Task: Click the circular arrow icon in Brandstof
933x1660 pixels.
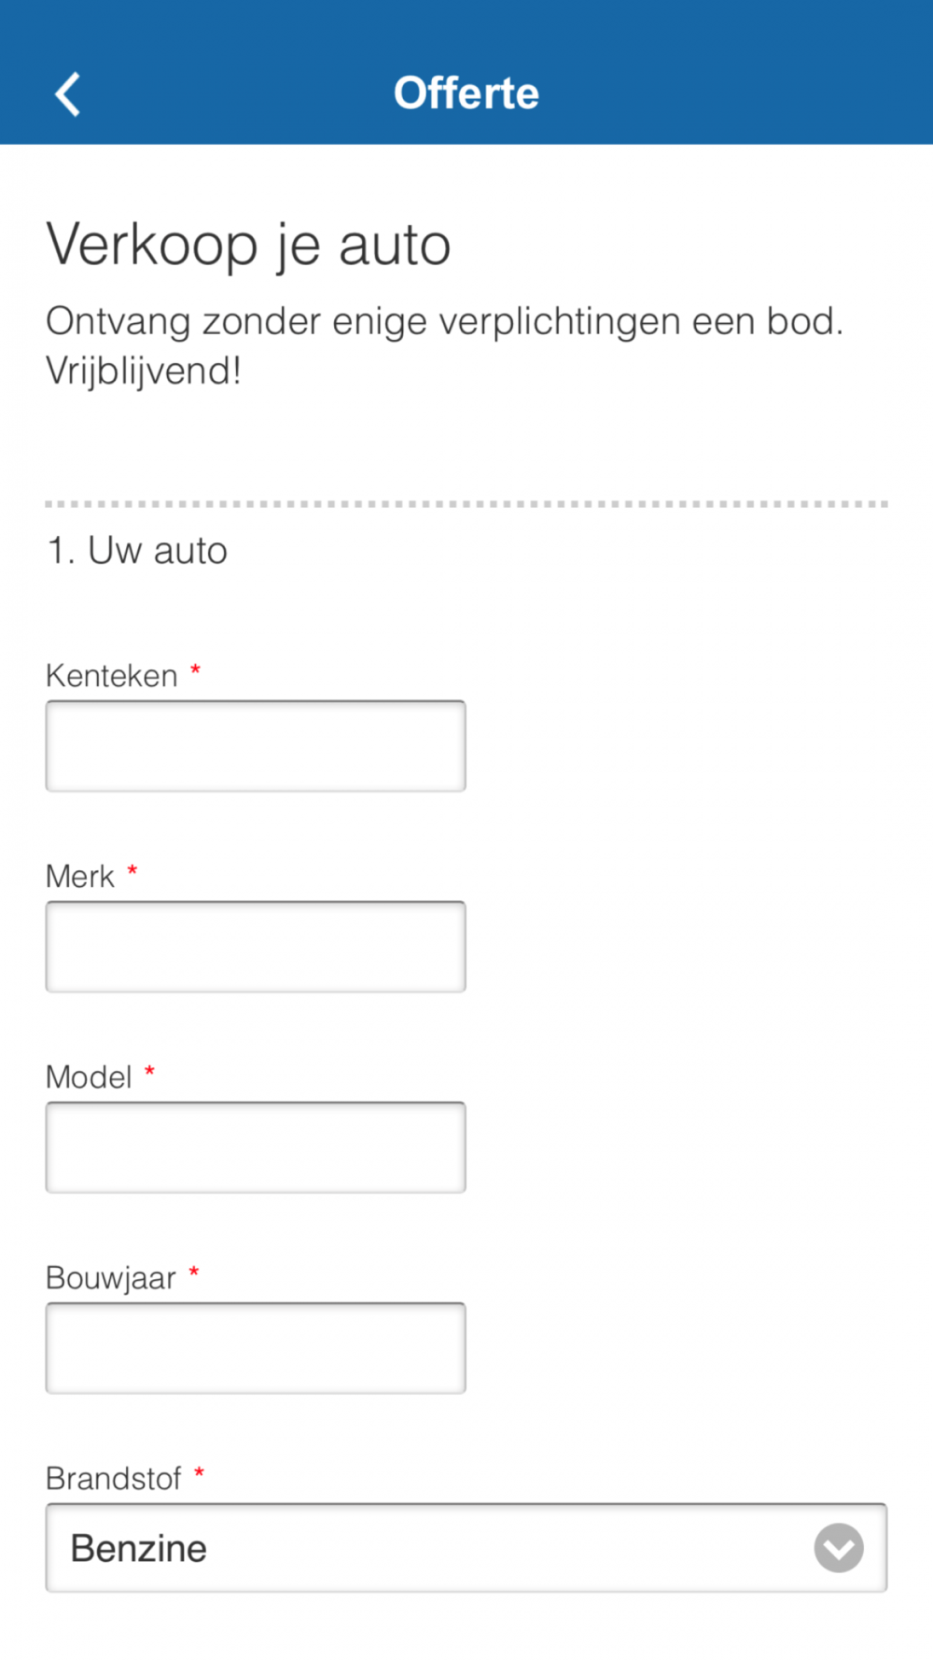Action: point(838,1548)
